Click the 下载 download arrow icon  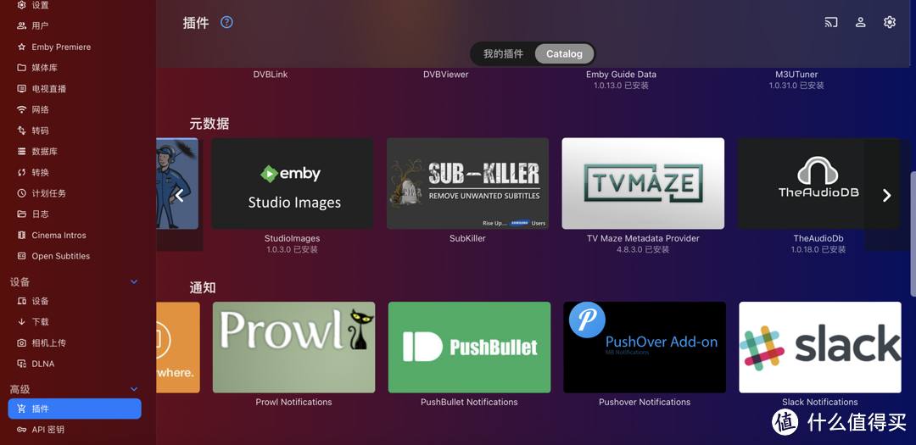pos(21,322)
